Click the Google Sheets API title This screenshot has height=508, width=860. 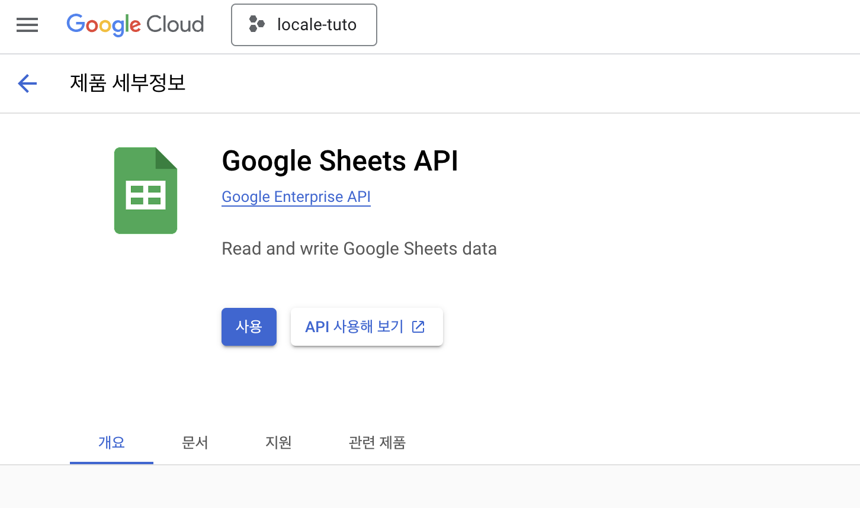point(340,161)
